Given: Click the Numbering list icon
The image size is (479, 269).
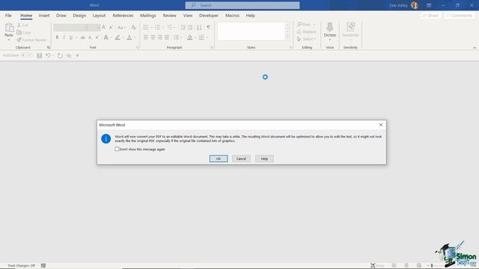Looking at the screenshot, I should click(x=158, y=28).
